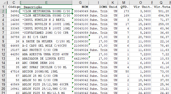Select row 13 header
171x94 pixels.
(3, 59)
